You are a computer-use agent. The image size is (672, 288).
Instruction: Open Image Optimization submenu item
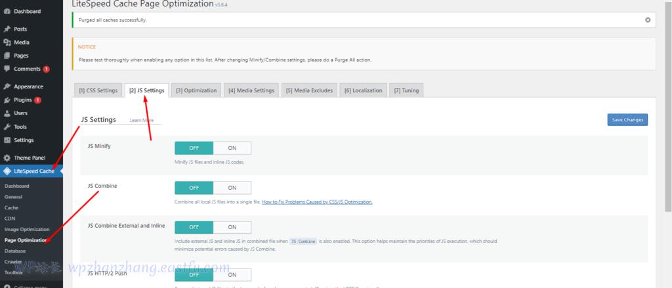click(27, 229)
